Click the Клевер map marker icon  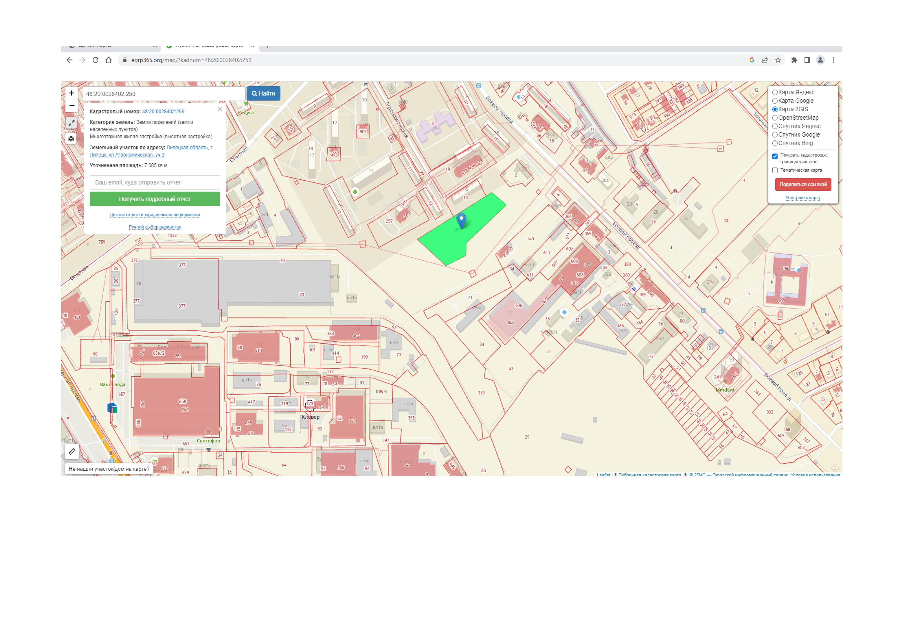click(x=310, y=405)
